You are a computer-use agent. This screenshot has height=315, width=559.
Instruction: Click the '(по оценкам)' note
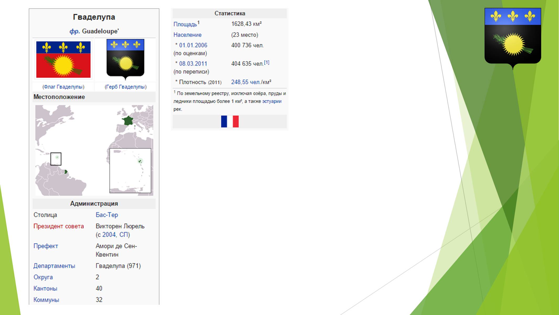coord(190,53)
